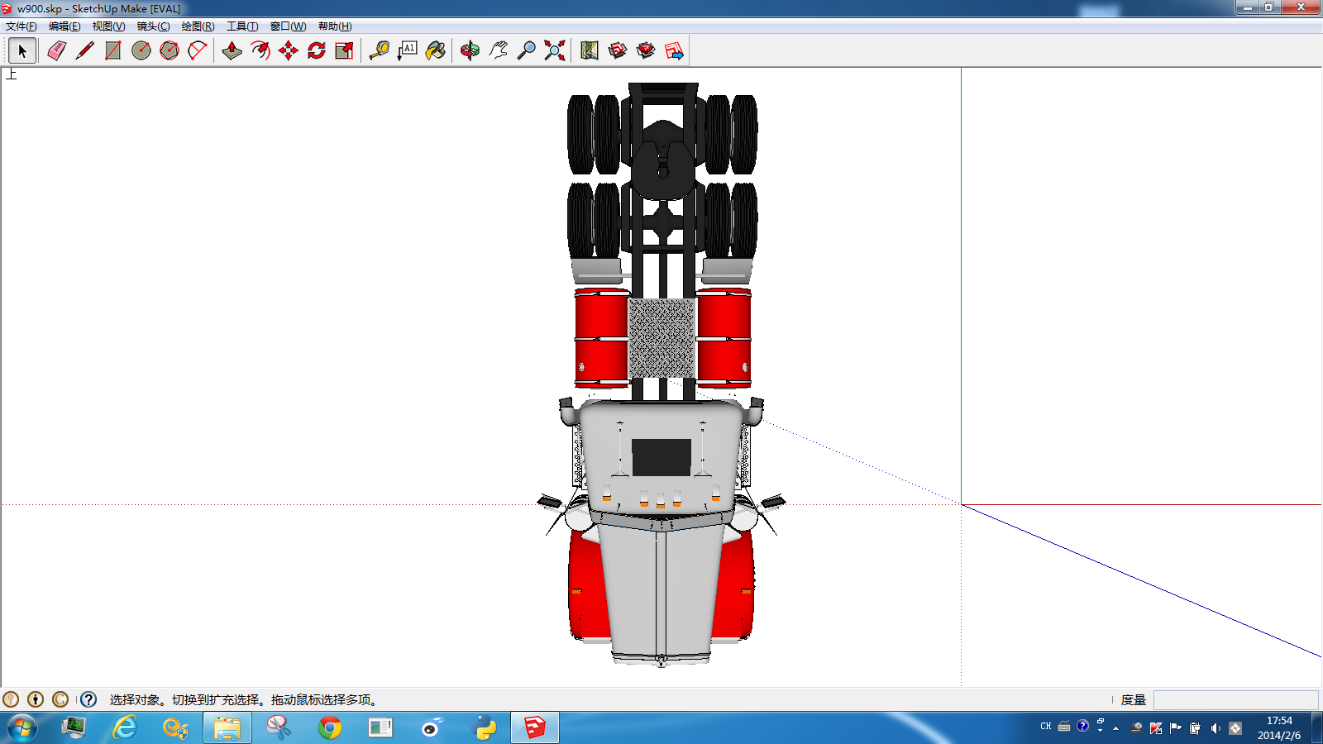Viewport: 1323px width, 744px height.
Task: Select the Eraser tool
Action: click(x=56, y=51)
